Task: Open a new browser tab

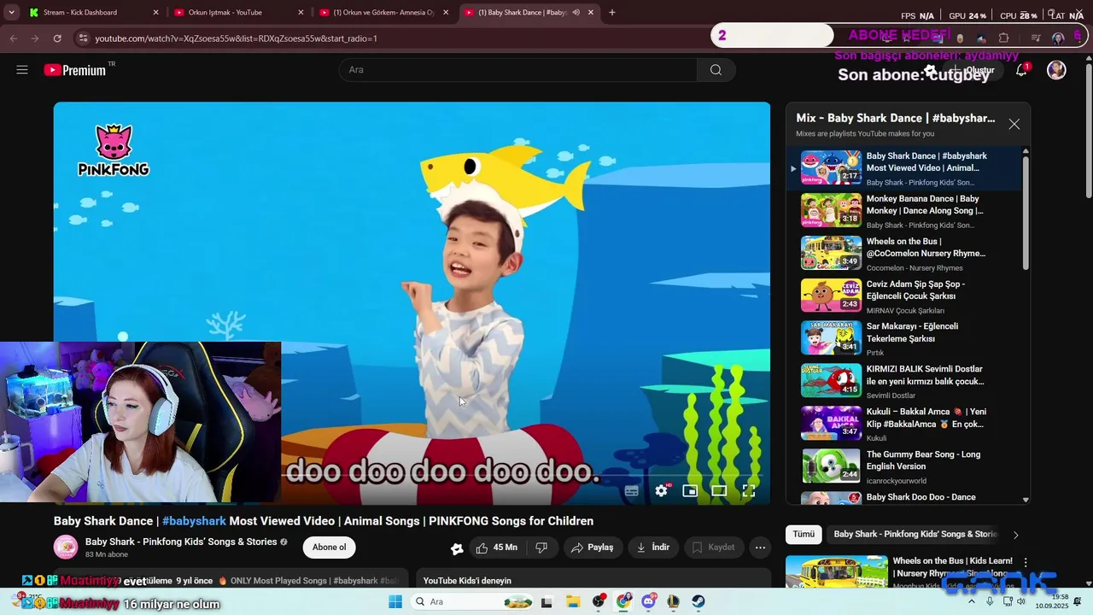Action: [x=612, y=13]
